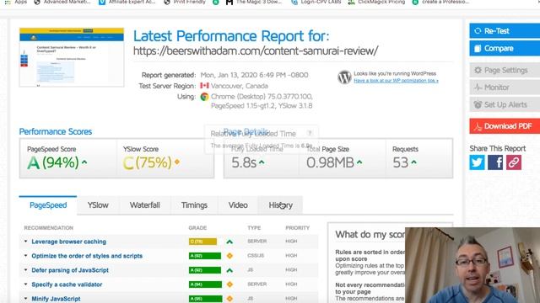Open Page Settings

tap(505, 70)
